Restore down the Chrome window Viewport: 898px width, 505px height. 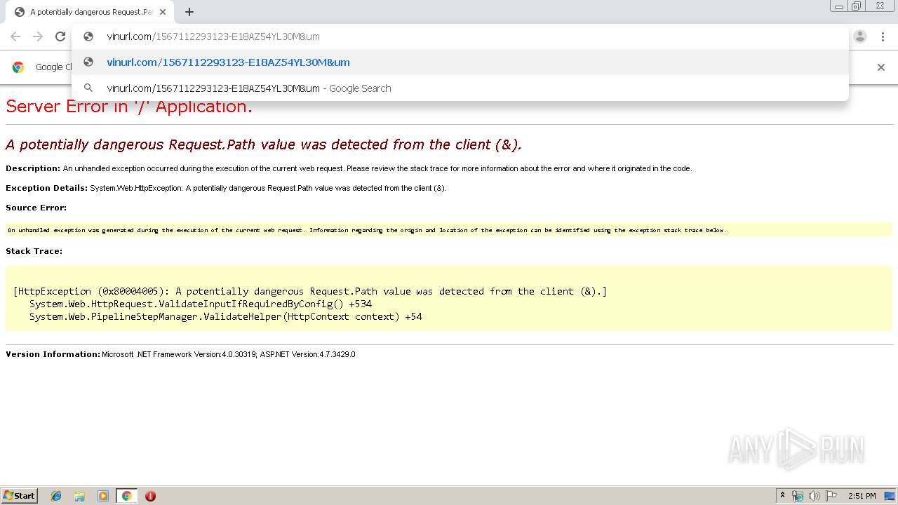[856, 6]
